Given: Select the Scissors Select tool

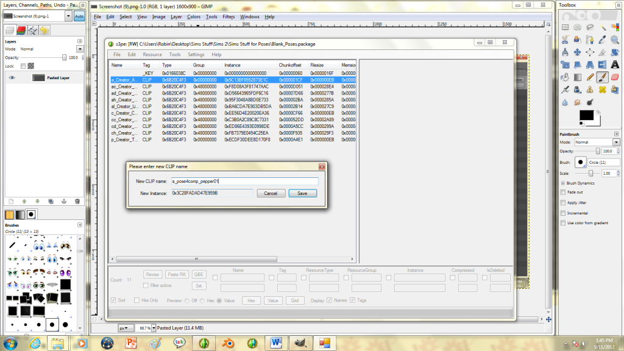Looking at the screenshot, I should point(565,40).
